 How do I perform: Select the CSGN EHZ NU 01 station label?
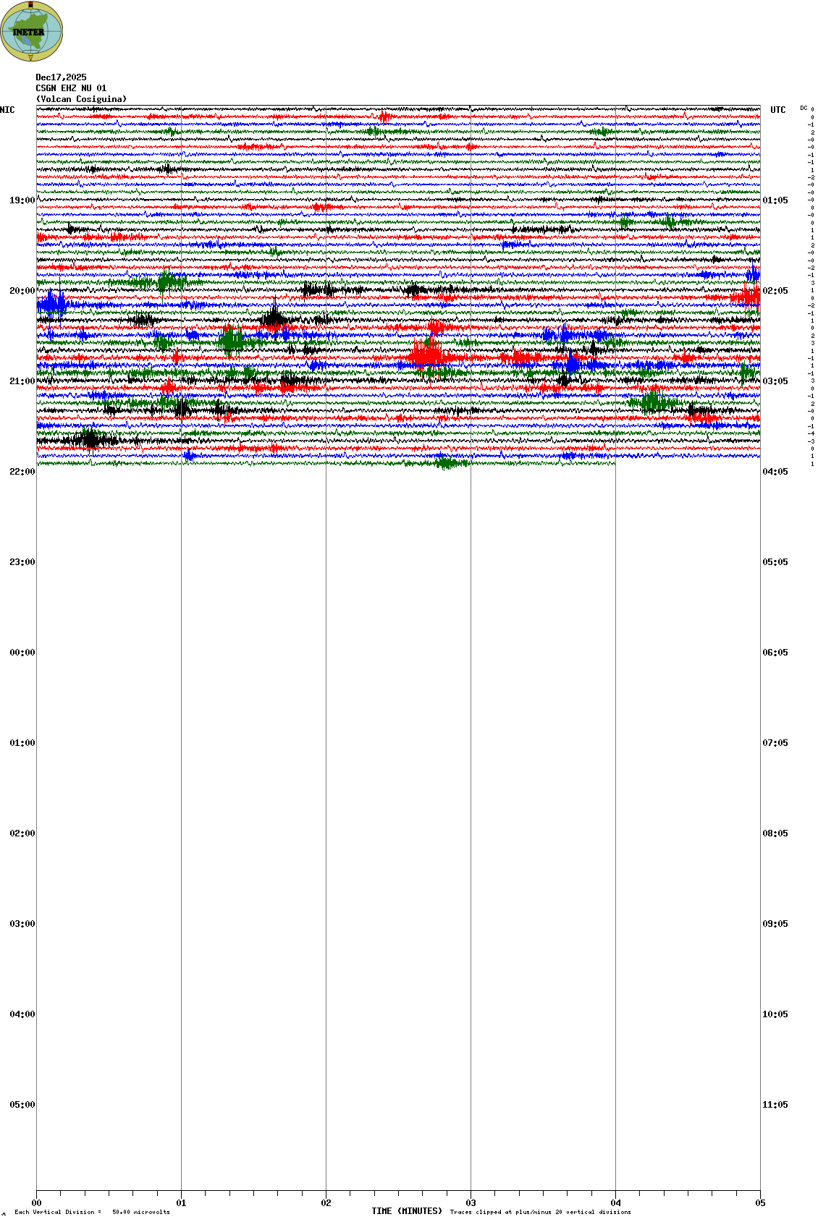coord(71,88)
